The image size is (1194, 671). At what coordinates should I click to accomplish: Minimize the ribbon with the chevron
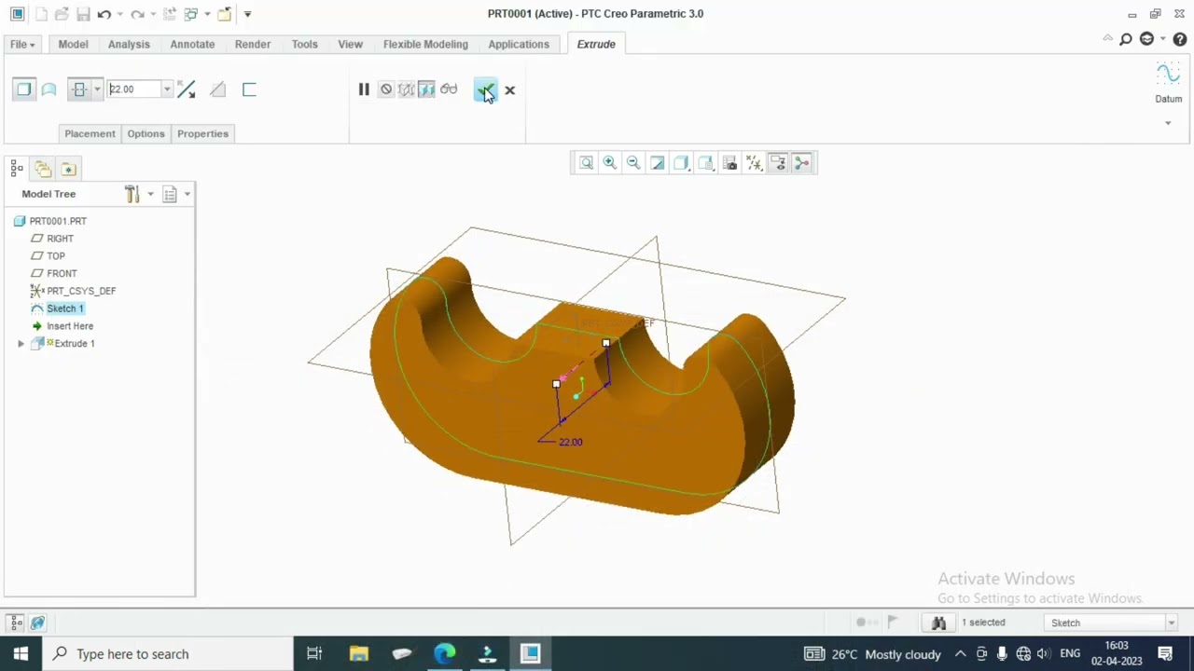point(1107,39)
